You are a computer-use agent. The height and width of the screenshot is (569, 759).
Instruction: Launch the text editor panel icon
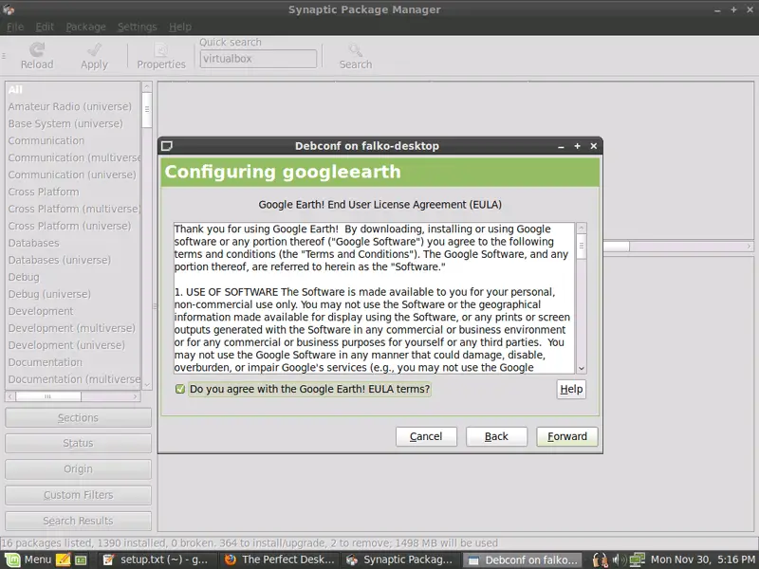click(63, 560)
